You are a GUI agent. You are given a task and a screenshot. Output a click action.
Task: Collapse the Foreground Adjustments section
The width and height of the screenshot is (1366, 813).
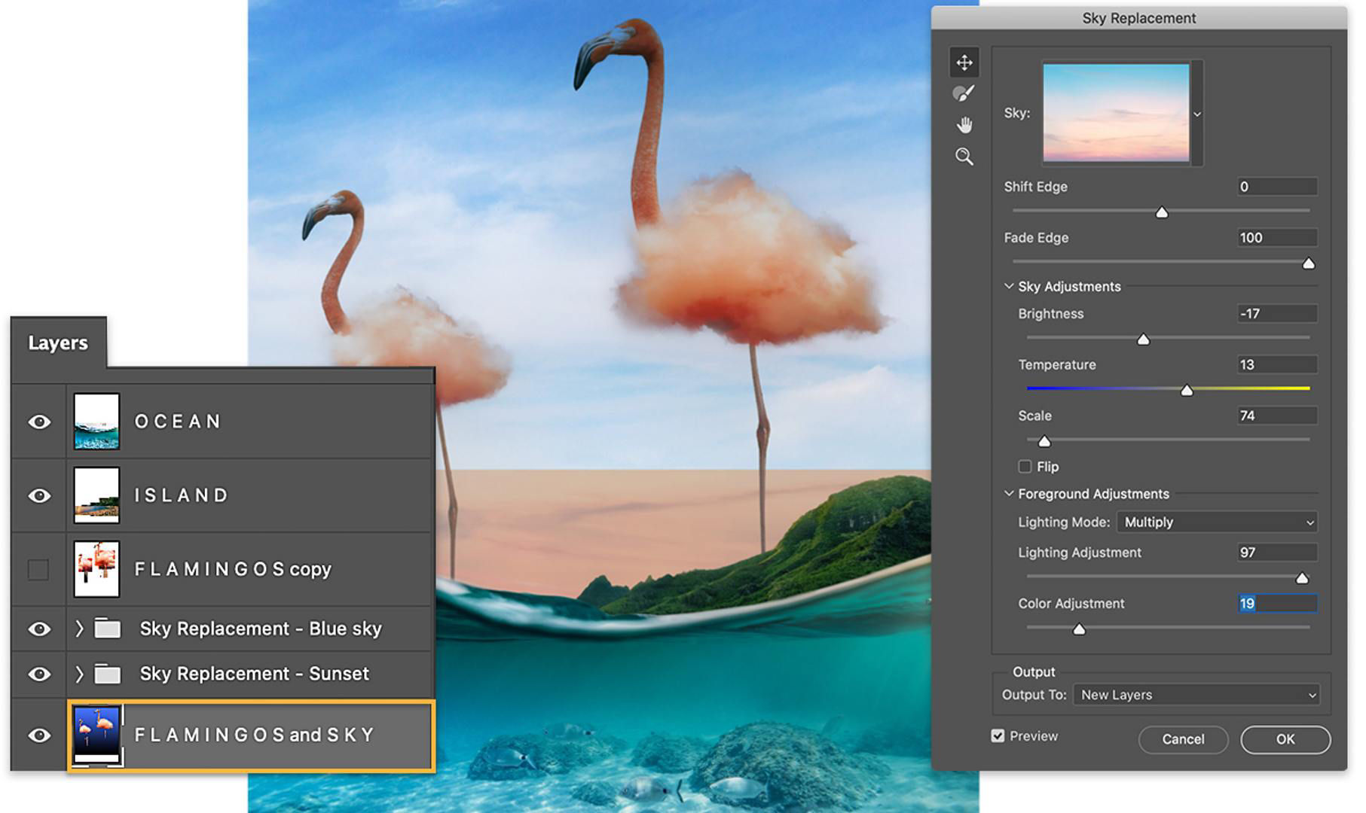click(x=1008, y=493)
